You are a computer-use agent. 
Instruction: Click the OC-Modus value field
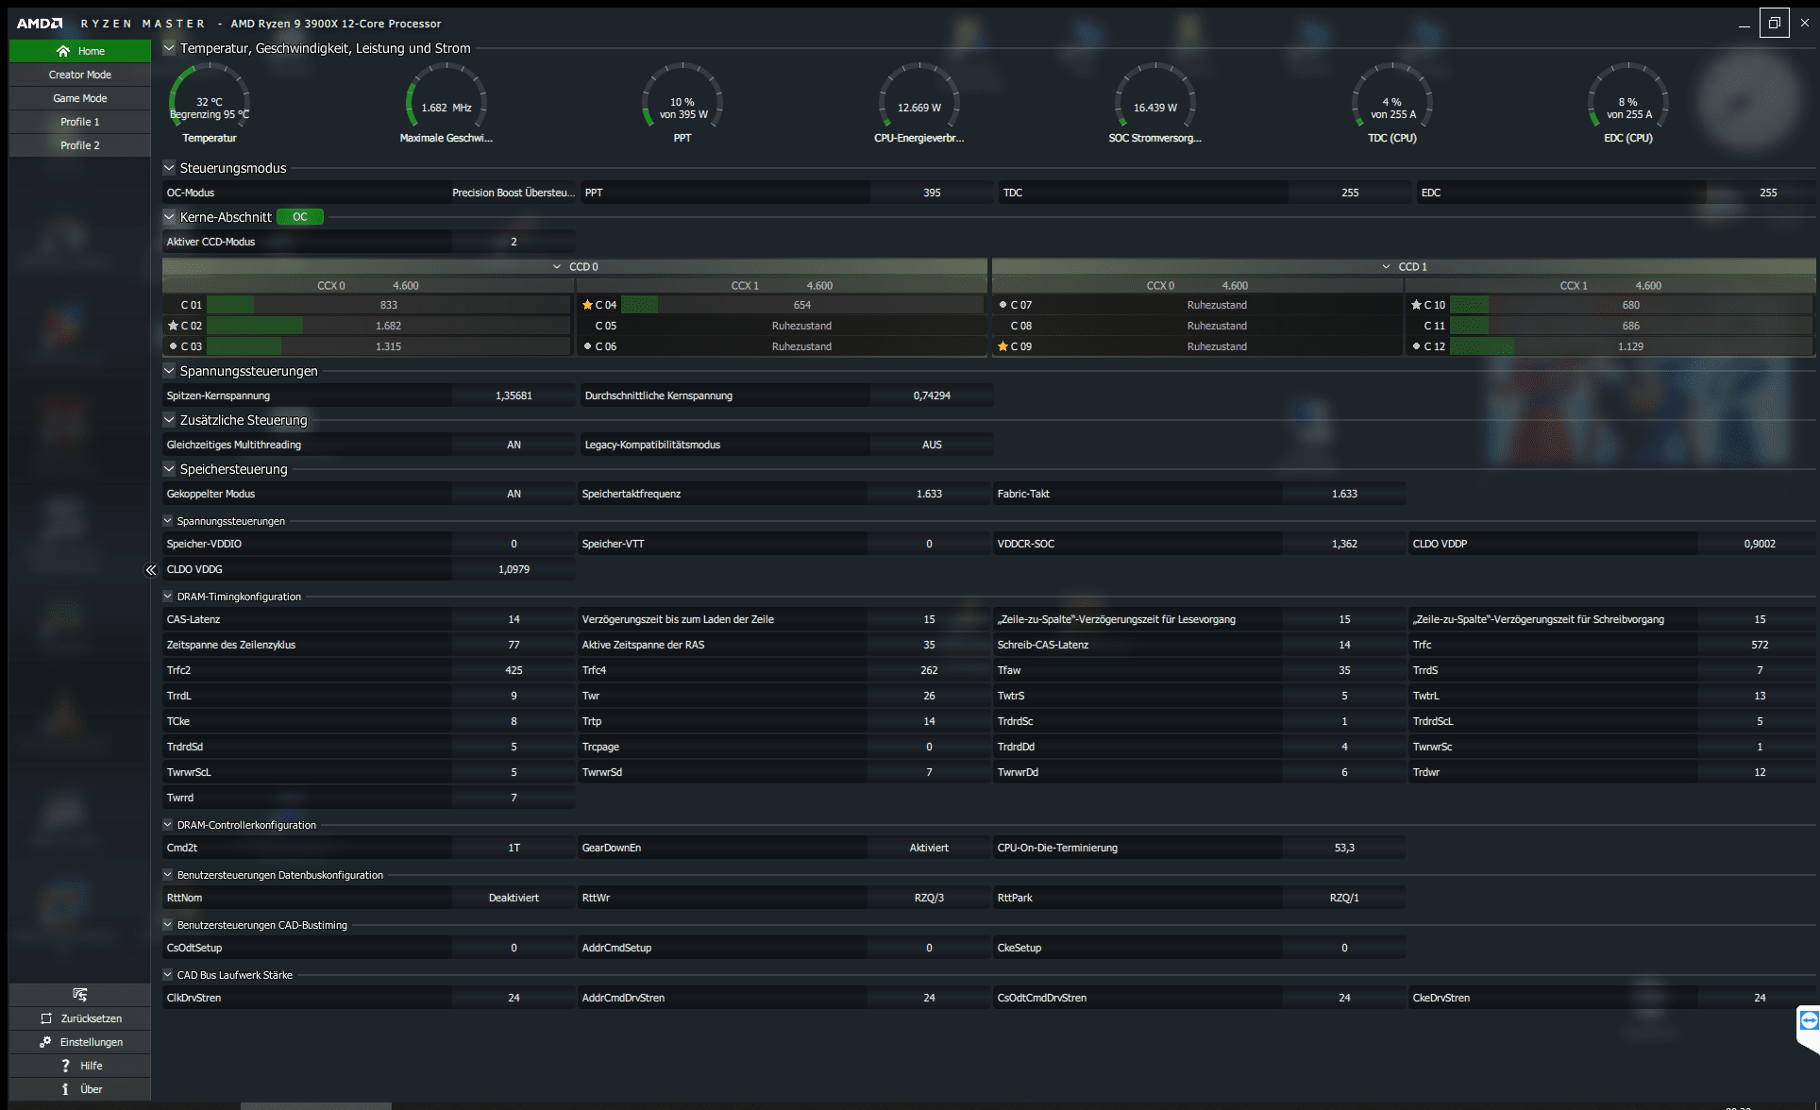coord(513,193)
